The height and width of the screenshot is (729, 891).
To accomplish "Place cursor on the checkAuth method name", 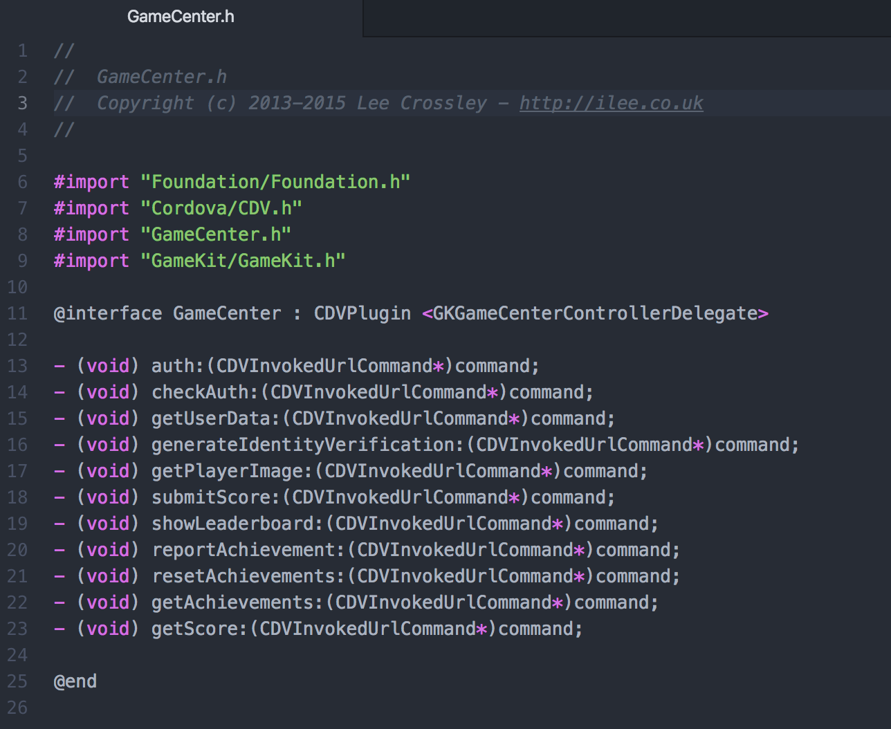I will pos(199,392).
